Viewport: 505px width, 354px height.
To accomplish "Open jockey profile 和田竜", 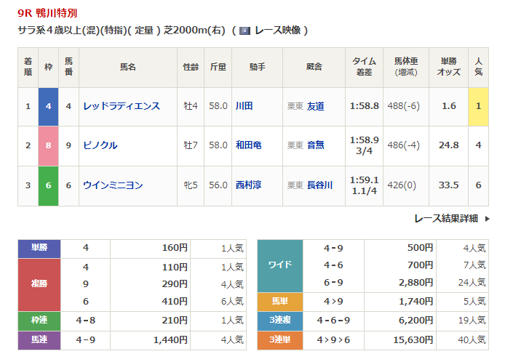I will (248, 145).
